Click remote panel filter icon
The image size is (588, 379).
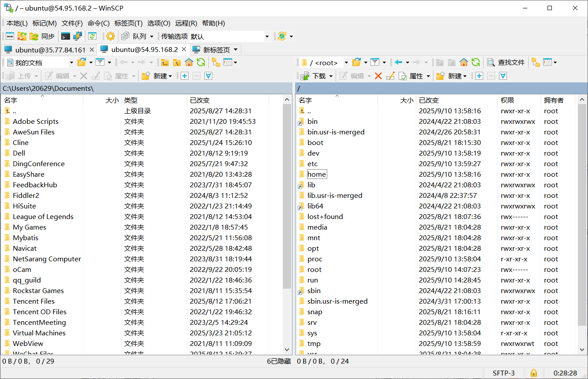pyautogui.click(x=375, y=62)
